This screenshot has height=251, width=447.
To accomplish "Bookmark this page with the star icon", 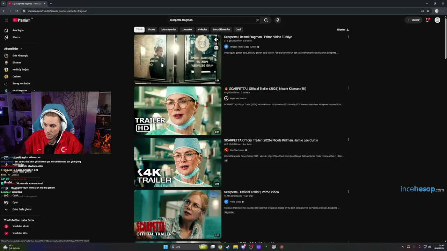I will point(428,11).
